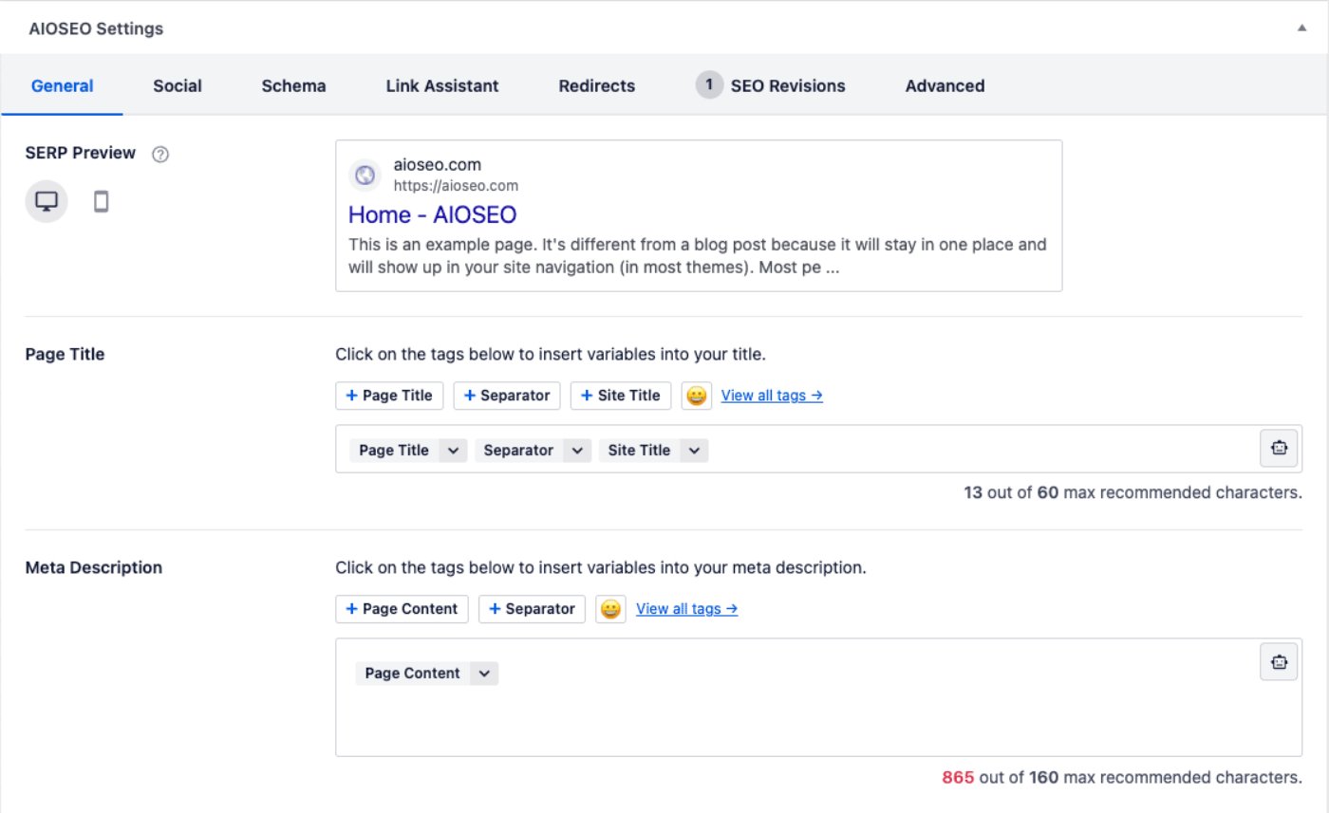
Task: Insert the Site Title tag into title
Action: click(621, 396)
